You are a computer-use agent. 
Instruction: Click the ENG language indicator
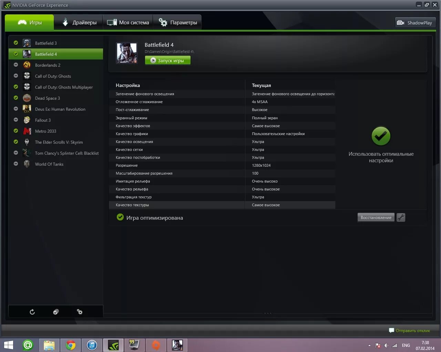pos(406,345)
